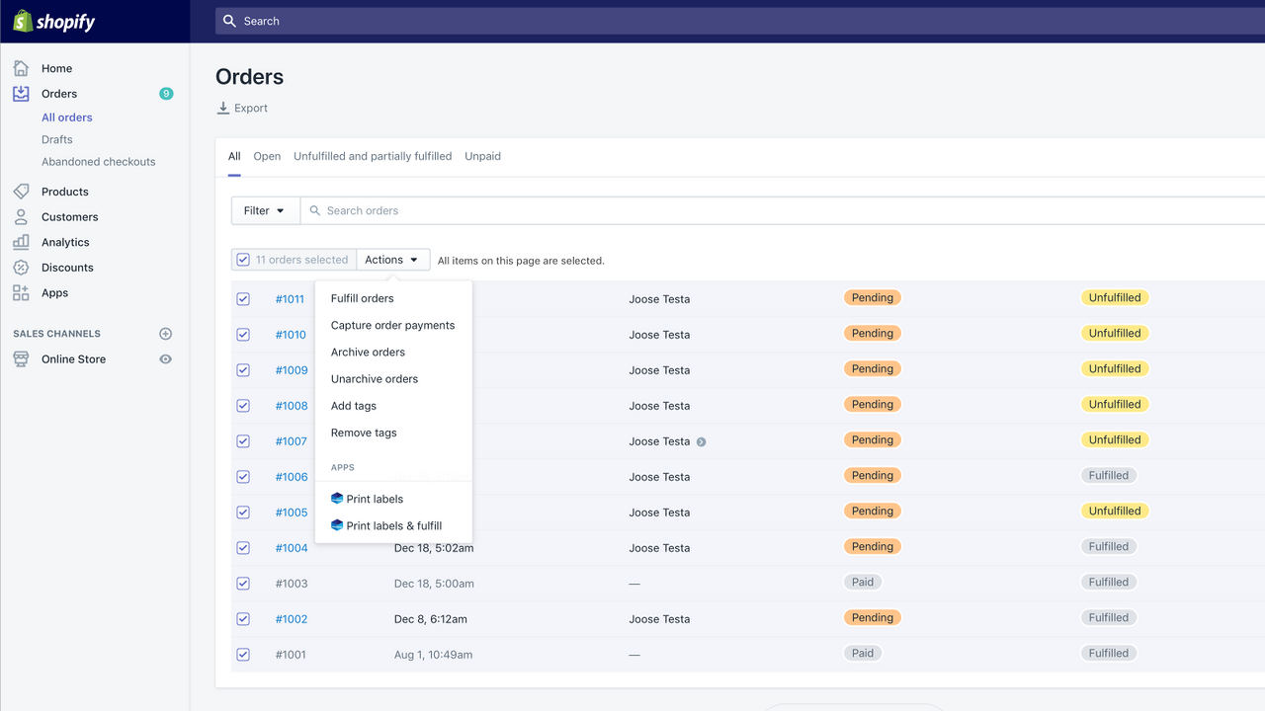The height and width of the screenshot is (711, 1265).
Task: Click the Export download icon
Action: (x=223, y=109)
